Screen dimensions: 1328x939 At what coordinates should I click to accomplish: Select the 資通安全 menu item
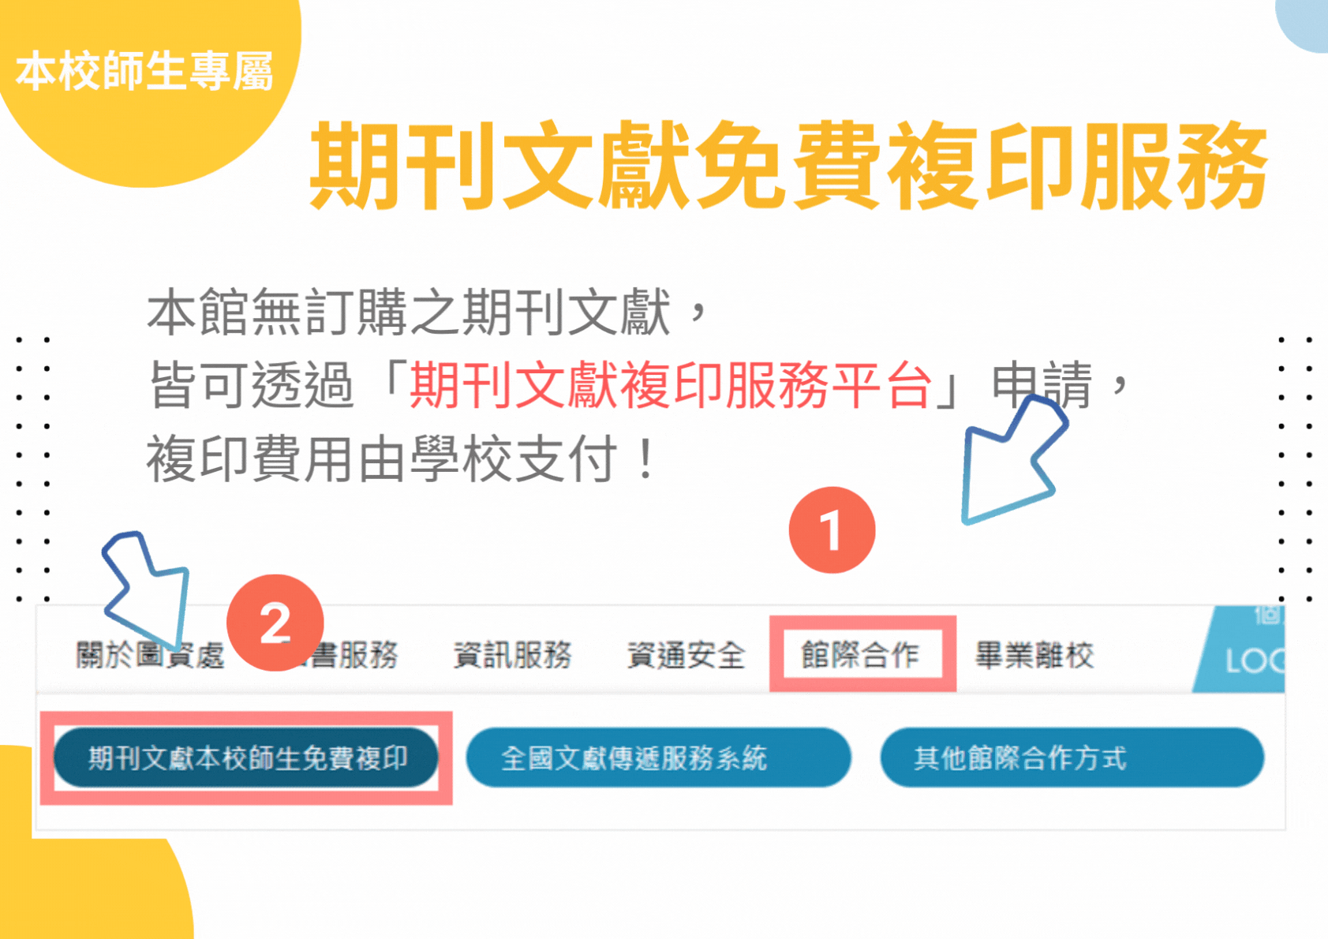(686, 655)
